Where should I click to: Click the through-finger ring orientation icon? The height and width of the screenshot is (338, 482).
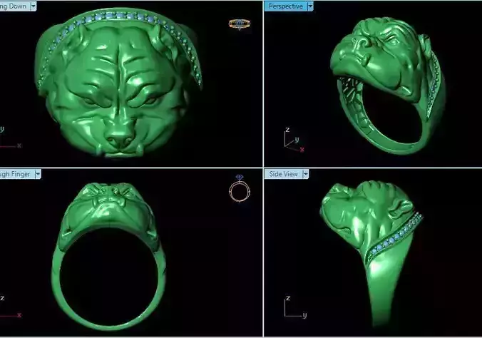pos(240,188)
